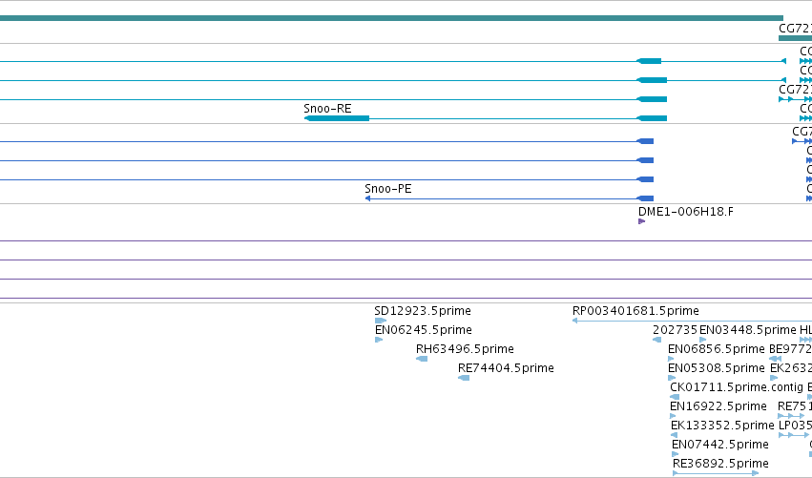Select the arrow line glyph under LP035 label

(x=793, y=435)
